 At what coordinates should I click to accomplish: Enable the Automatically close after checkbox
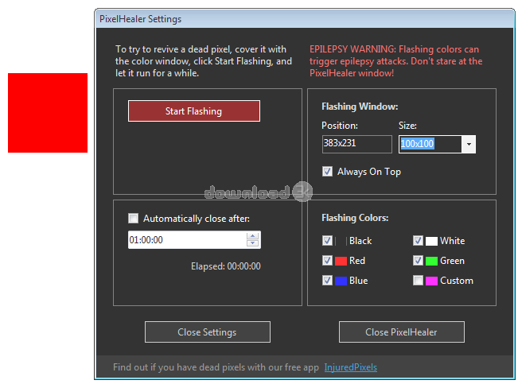[x=133, y=219]
